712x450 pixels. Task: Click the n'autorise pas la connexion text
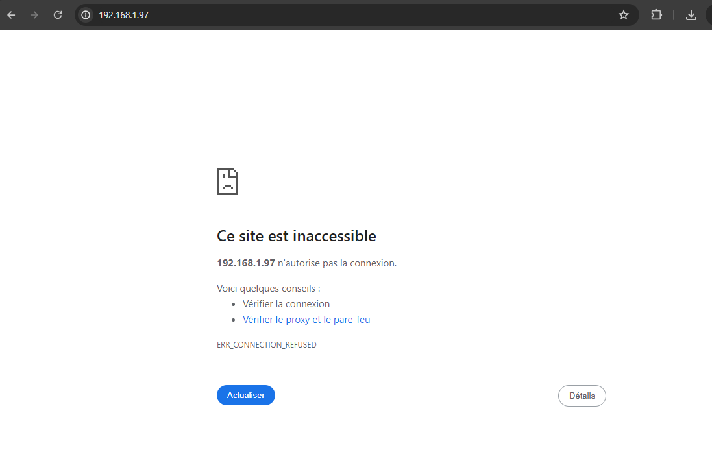337,263
